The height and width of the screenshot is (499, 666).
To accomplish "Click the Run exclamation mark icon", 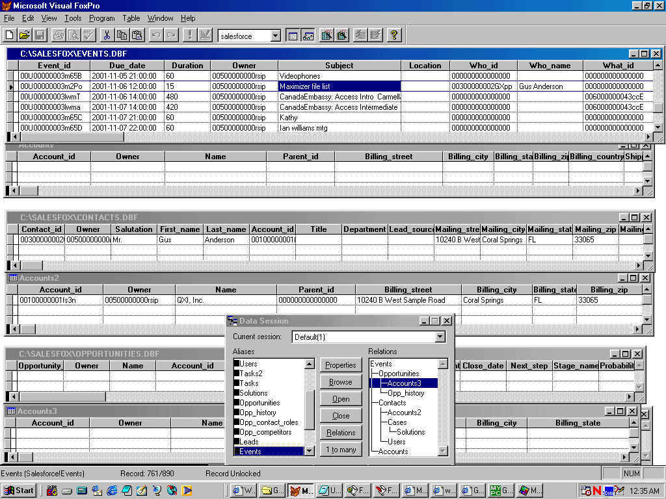I will click(189, 35).
